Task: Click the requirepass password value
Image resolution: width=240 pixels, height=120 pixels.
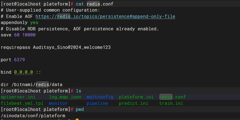Action: (72, 47)
